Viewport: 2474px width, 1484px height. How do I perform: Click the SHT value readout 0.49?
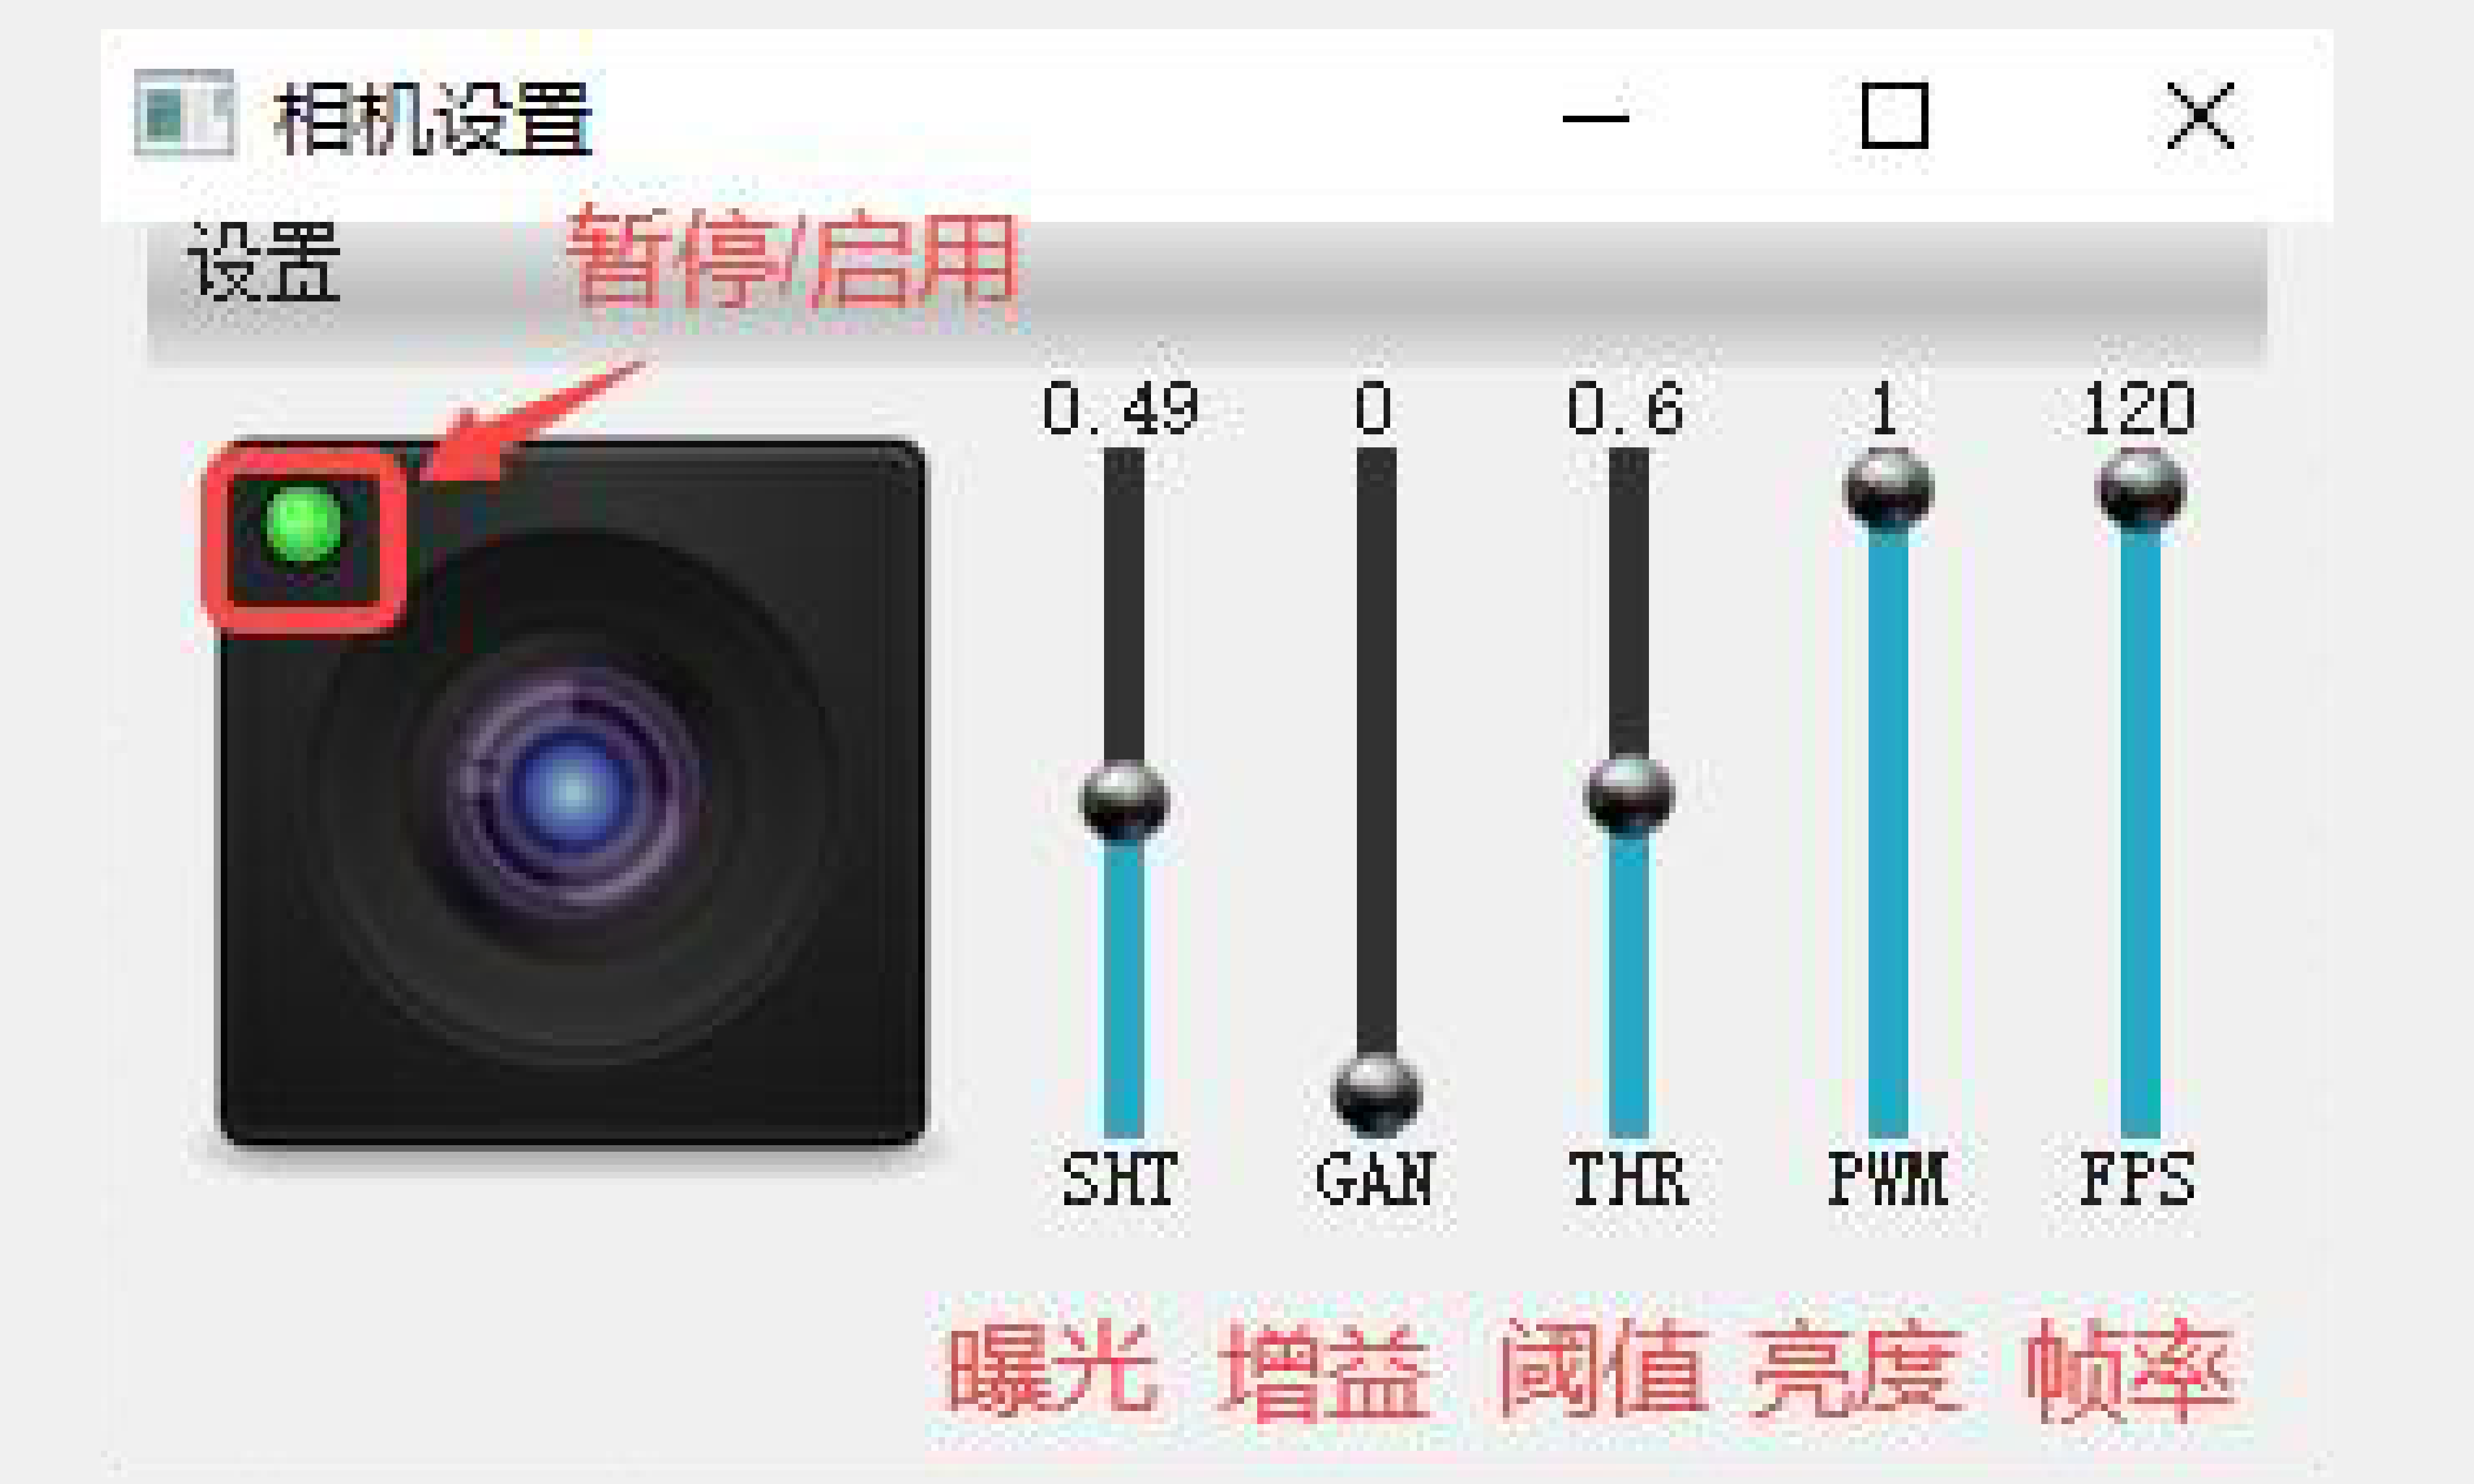click(x=1121, y=409)
